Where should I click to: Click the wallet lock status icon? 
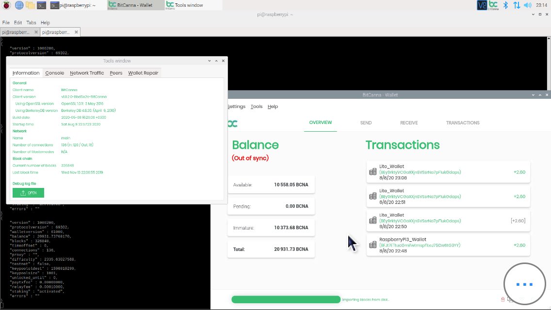click(x=502, y=299)
